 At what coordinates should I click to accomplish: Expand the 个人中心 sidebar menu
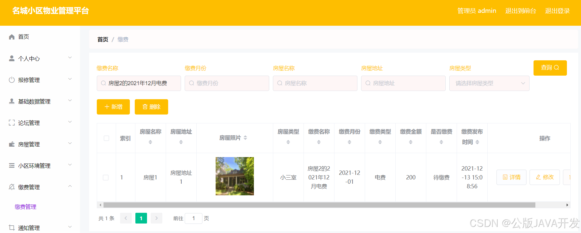point(70,58)
